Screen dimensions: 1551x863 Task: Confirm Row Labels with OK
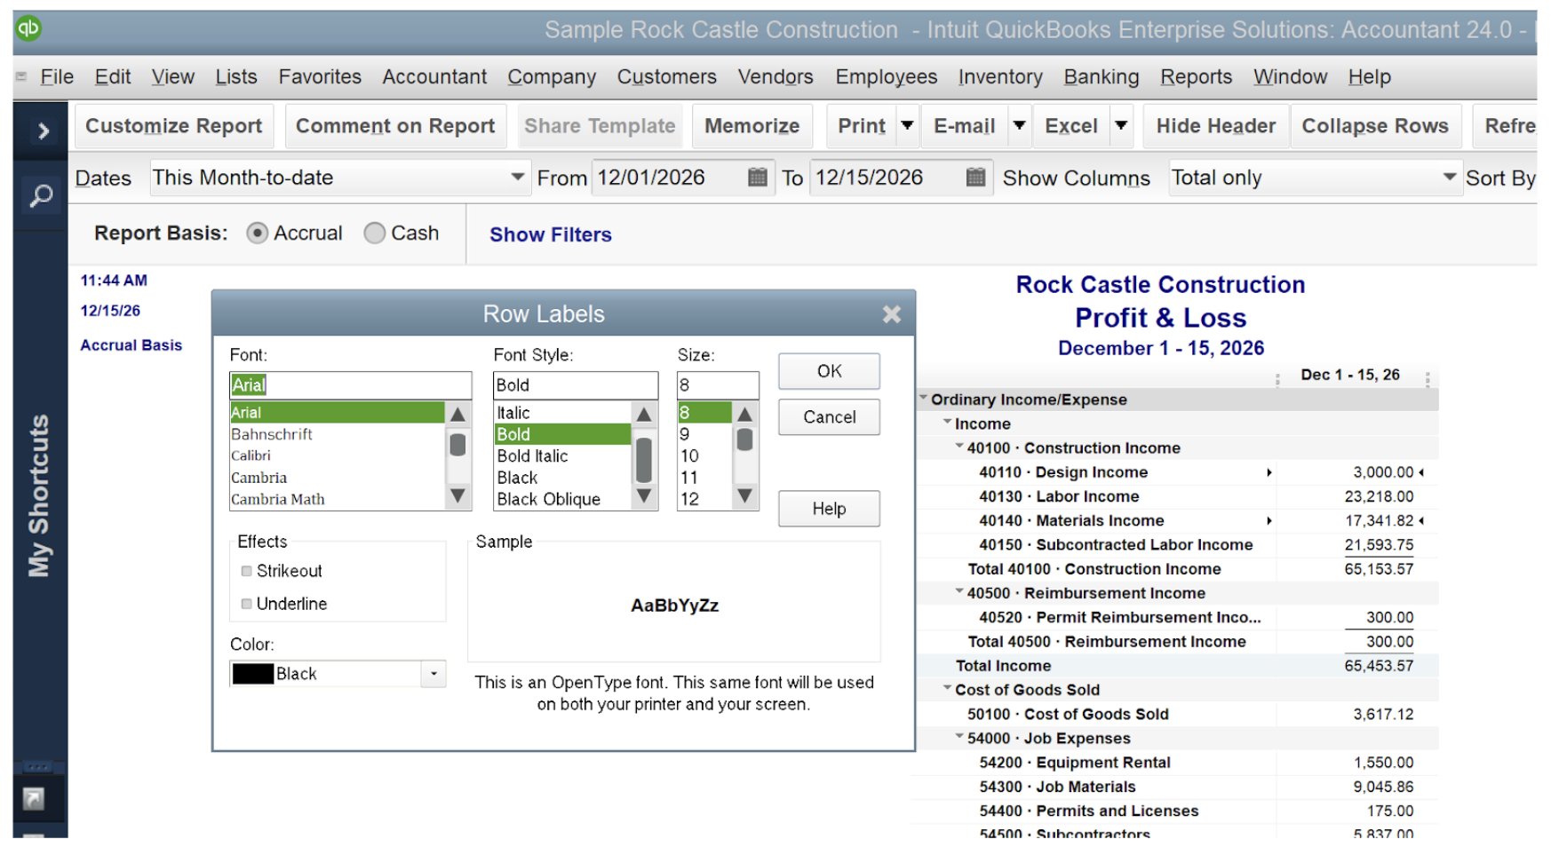pos(829,371)
